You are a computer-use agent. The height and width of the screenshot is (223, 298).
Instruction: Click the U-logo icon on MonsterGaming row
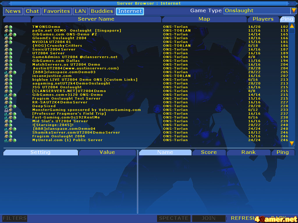tap(10, 110)
